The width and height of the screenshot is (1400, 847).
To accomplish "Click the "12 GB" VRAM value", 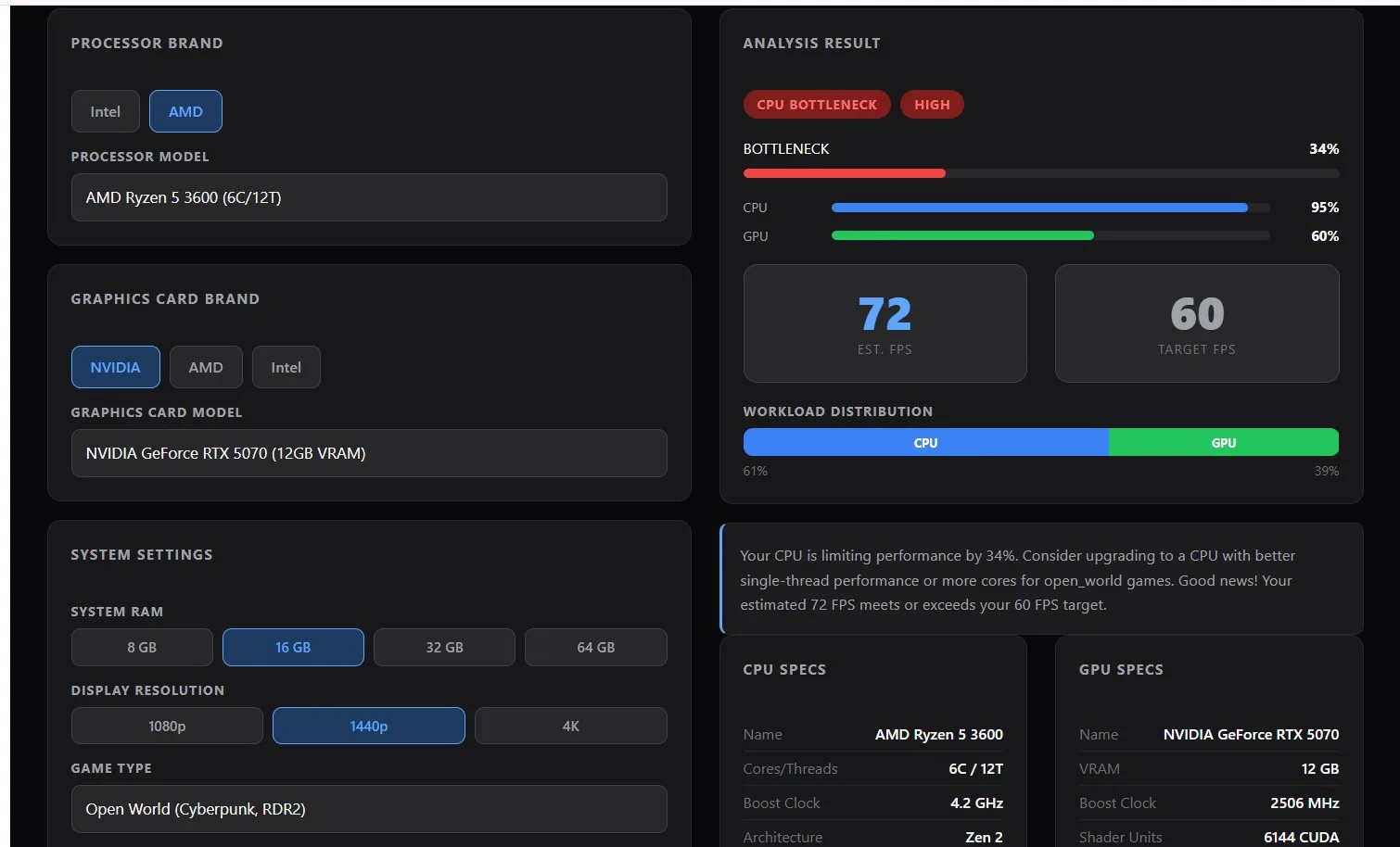I will tap(1320, 768).
